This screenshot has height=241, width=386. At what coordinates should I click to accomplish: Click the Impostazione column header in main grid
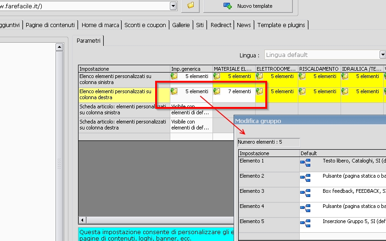(x=124, y=69)
